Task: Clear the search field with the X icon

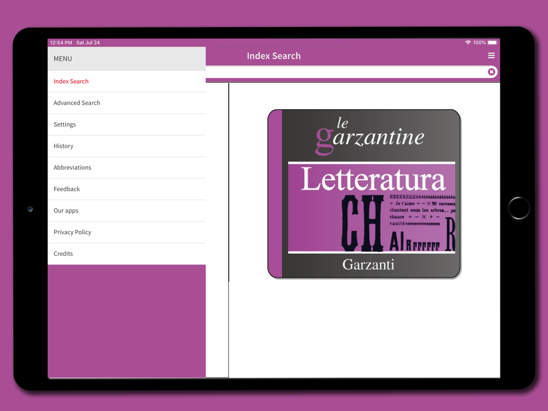Action: (x=492, y=72)
